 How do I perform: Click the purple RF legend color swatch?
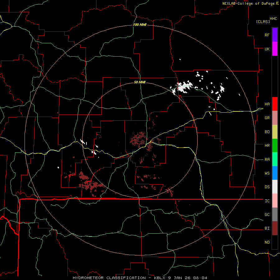[275, 35]
